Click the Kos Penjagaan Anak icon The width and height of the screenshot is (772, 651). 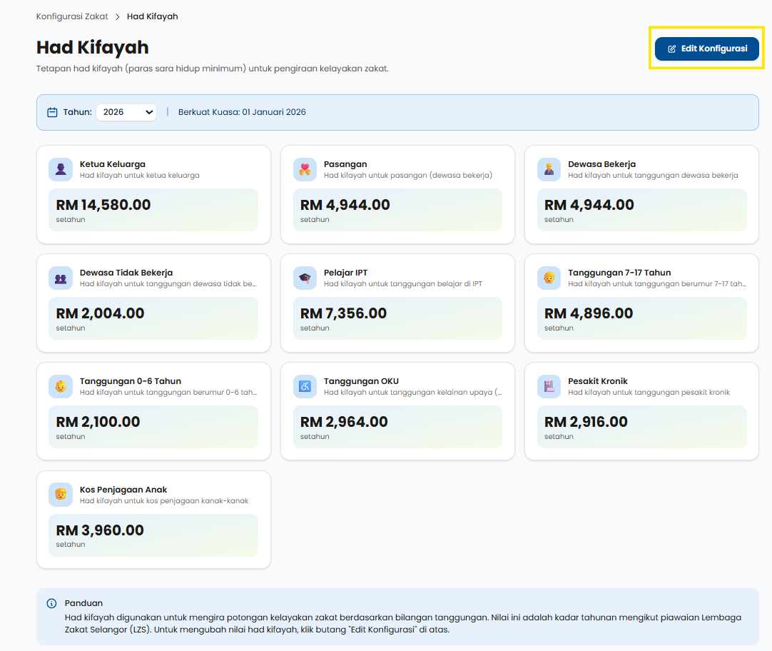coord(61,495)
